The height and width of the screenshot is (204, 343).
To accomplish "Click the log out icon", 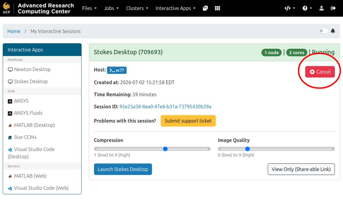I will 333,8.
